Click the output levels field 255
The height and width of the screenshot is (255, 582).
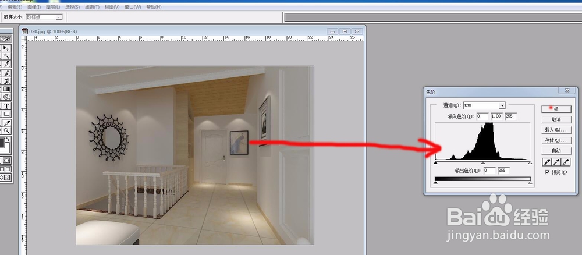(503, 171)
